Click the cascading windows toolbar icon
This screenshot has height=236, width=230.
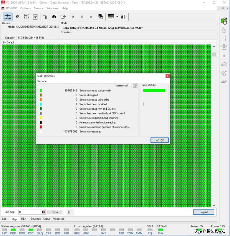pyautogui.click(x=100, y=17)
